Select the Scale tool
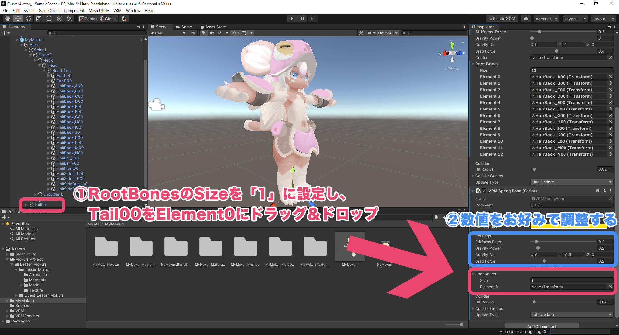This screenshot has height=335, width=619. click(x=38, y=18)
